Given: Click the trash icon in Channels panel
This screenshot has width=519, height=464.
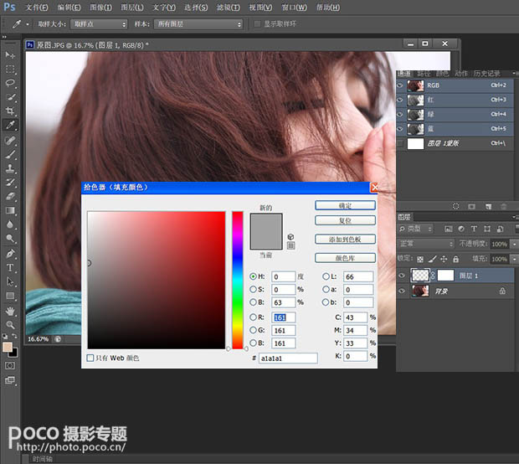Looking at the screenshot, I should (x=502, y=205).
